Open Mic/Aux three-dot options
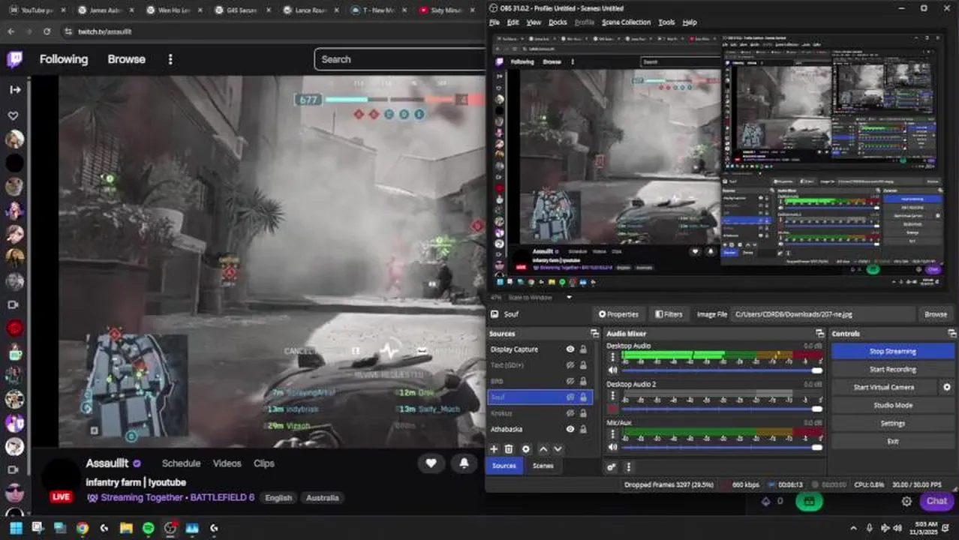 click(x=612, y=434)
